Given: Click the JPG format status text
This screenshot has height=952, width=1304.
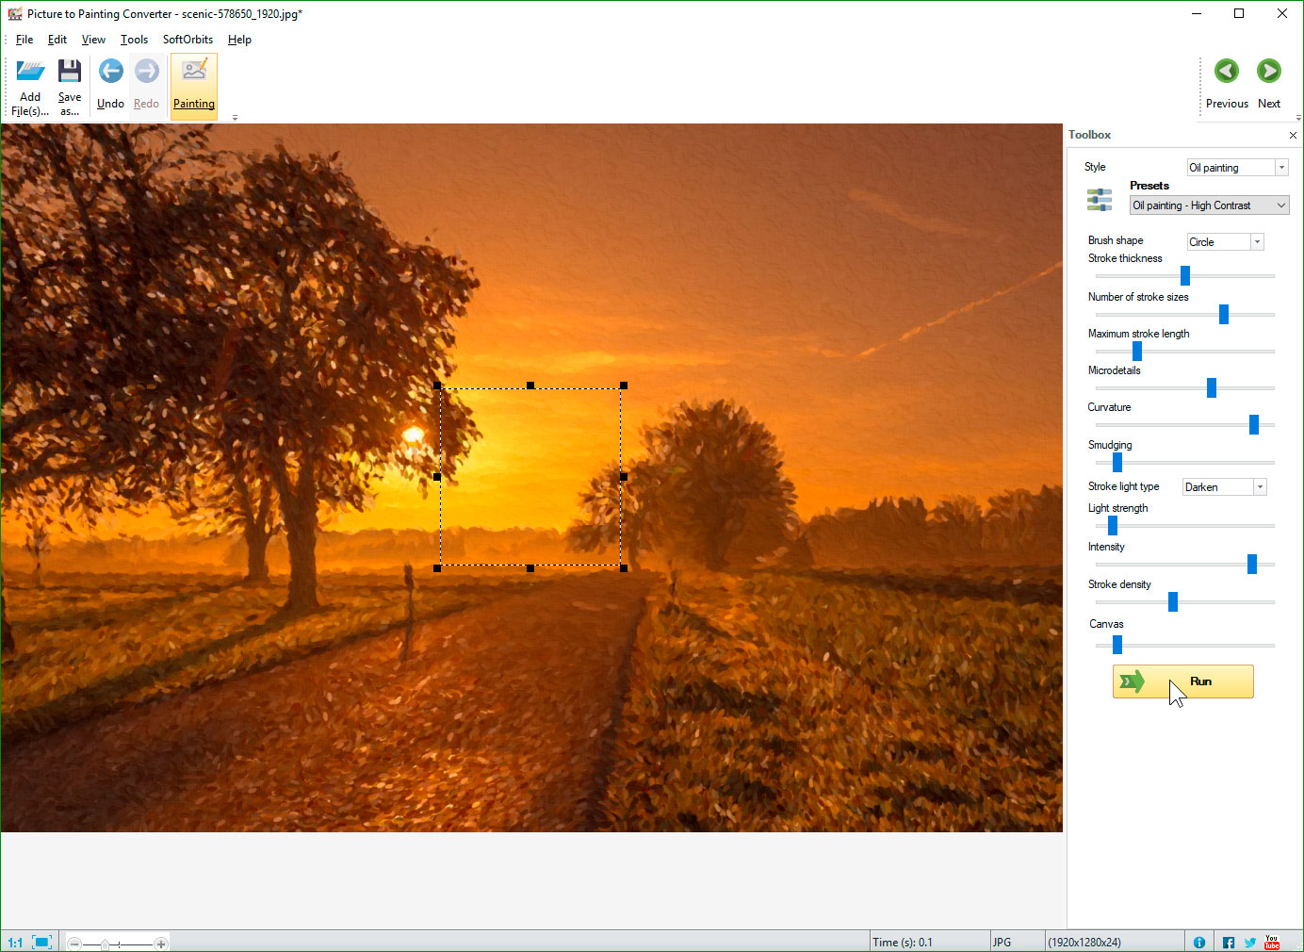Looking at the screenshot, I should coord(1002,943).
